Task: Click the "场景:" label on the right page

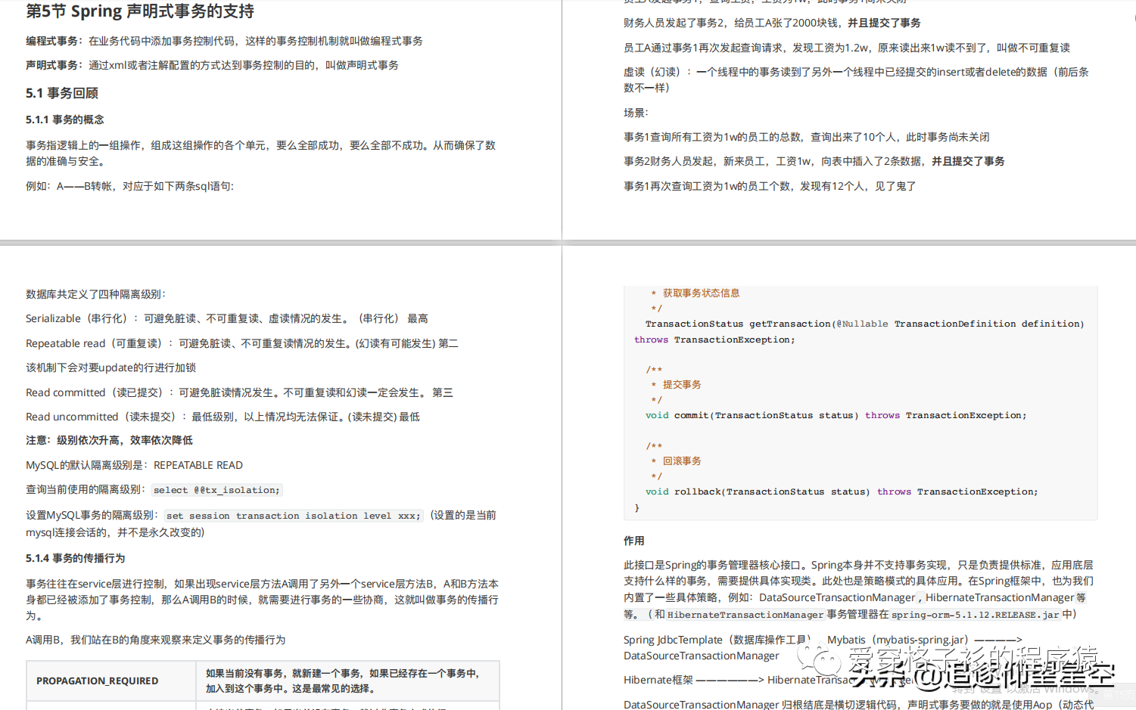Action: pos(636,113)
